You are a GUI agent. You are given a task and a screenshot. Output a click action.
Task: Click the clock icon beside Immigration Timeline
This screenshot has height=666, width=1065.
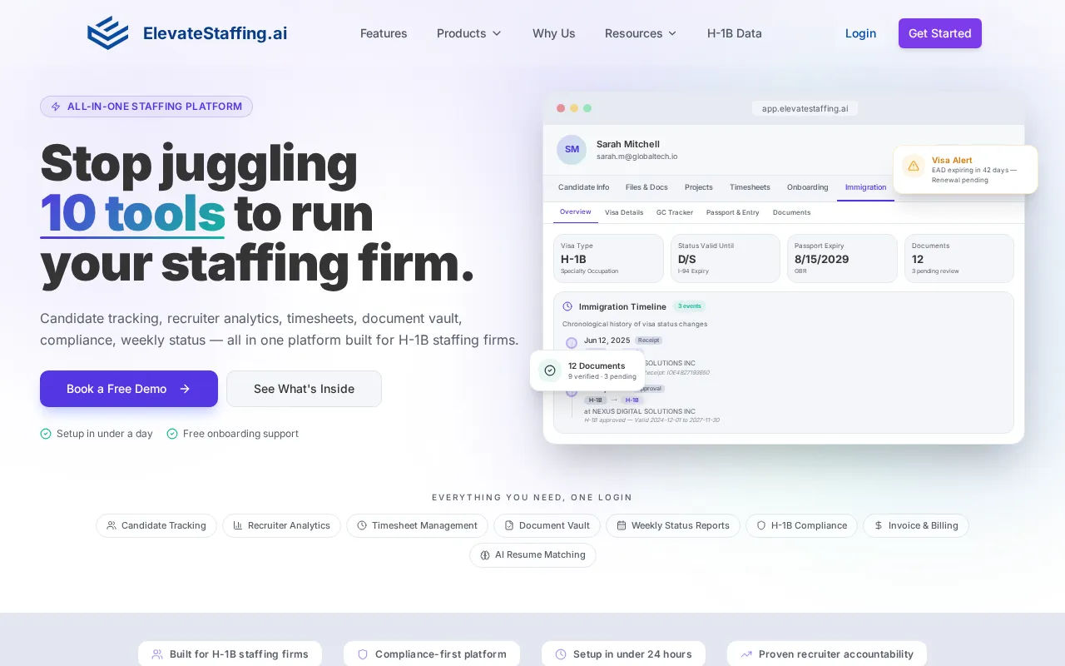click(567, 306)
